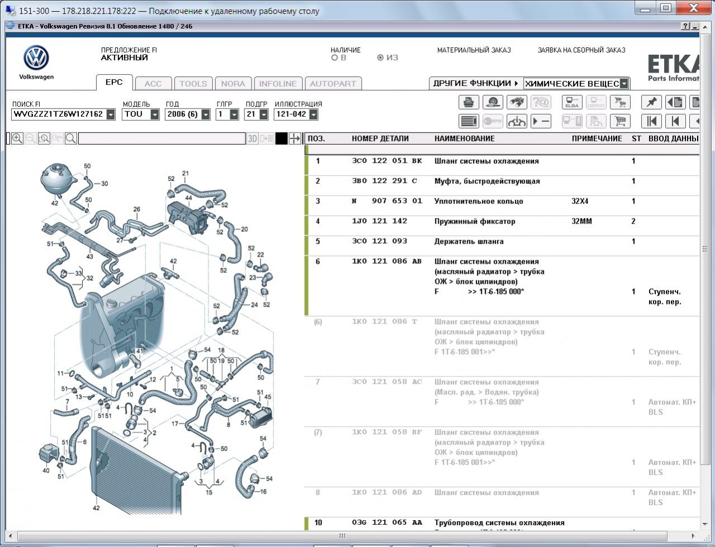Click the pushpin icon
Image resolution: width=715 pixels, height=547 pixels.
click(x=651, y=102)
